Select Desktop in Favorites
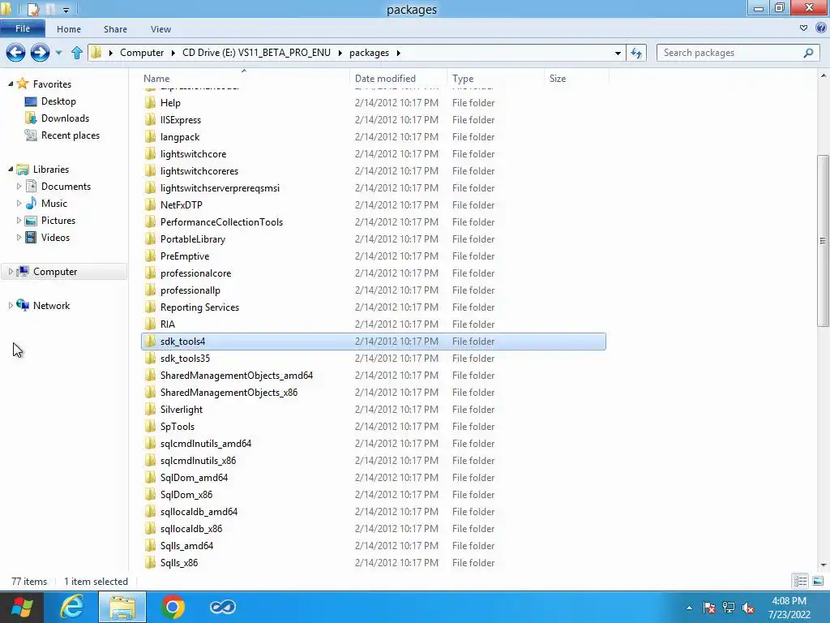Viewport: 830px width, 623px height. coord(58,101)
